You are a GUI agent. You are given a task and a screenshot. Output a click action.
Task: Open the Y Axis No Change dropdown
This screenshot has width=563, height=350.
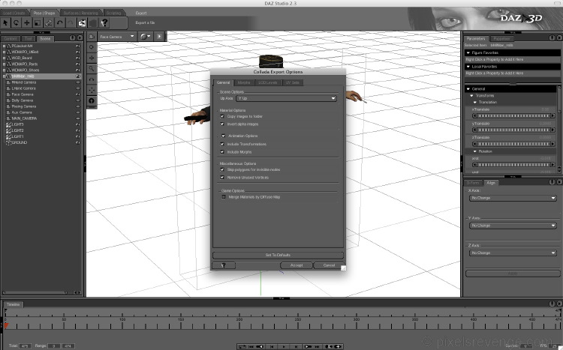point(513,226)
